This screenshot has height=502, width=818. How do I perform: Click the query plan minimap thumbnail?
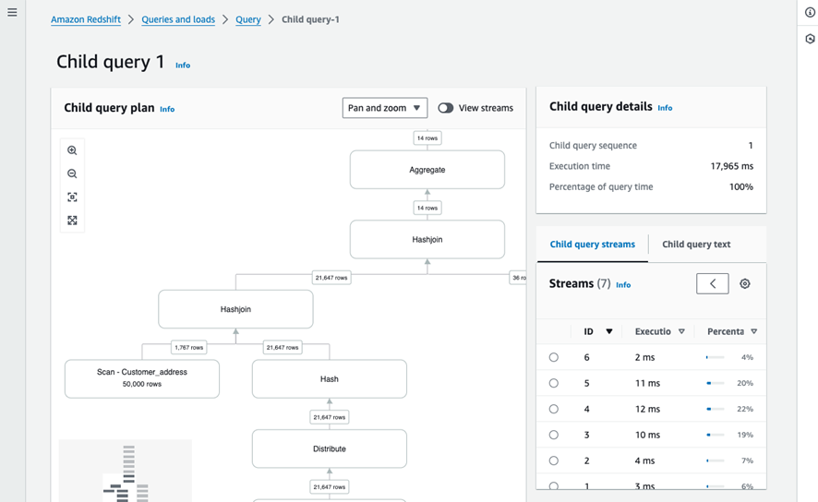(x=126, y=472)
